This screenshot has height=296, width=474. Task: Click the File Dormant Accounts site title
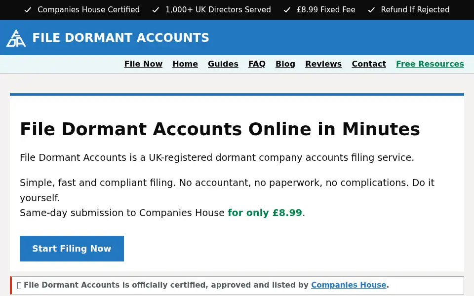[120, 38]
